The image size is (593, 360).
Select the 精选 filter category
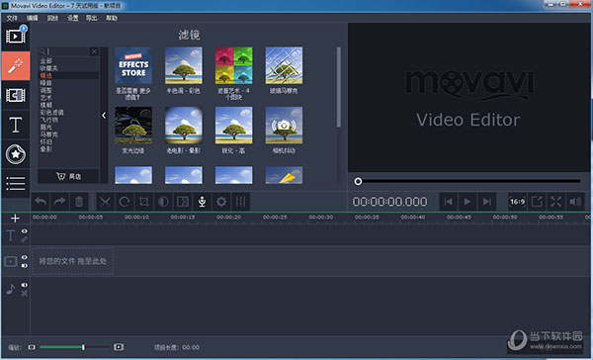coord(45,76)
